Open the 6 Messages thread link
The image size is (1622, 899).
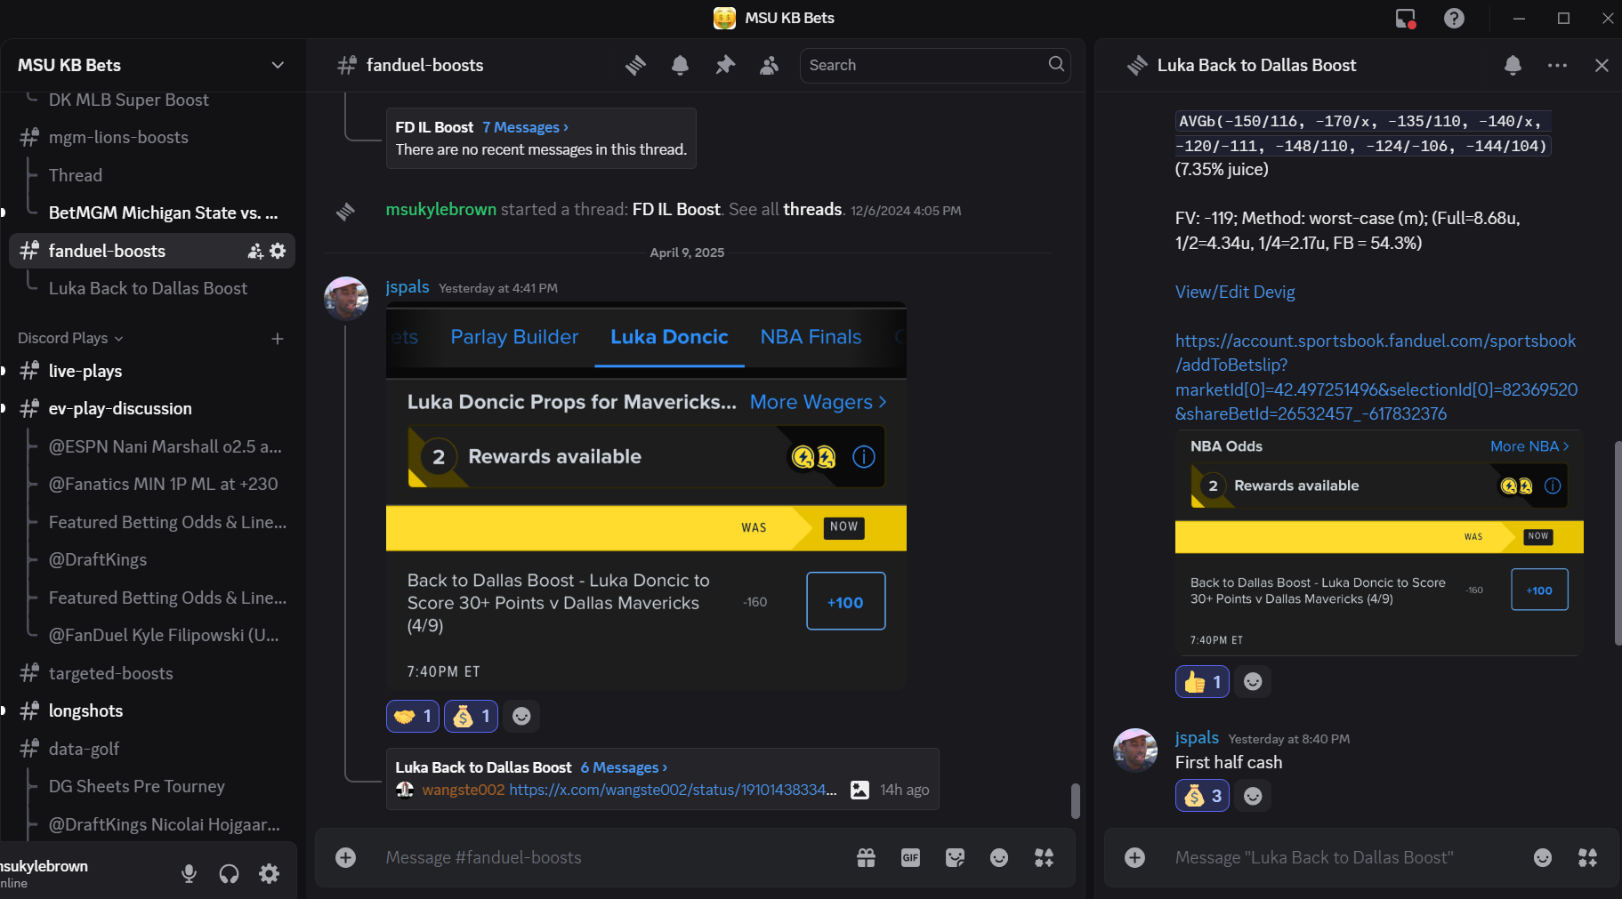[x=623, y=767]
